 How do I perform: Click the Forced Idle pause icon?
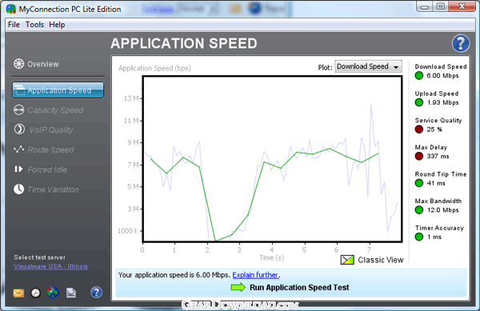click(x=18, y=169)
